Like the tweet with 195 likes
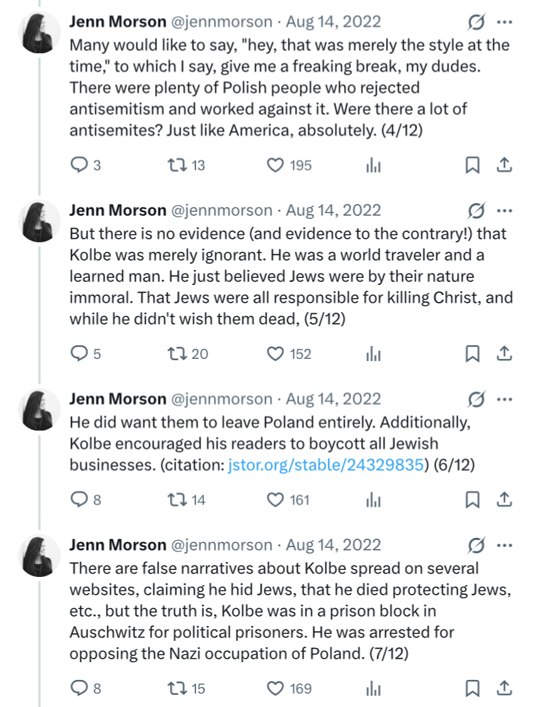Viewport: 533px width, 707px height. tap(275, 165)
